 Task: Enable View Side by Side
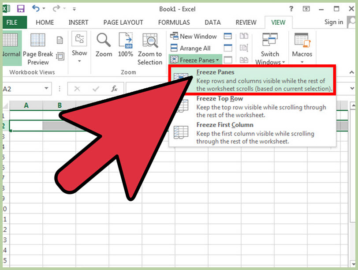click(244, 36)
